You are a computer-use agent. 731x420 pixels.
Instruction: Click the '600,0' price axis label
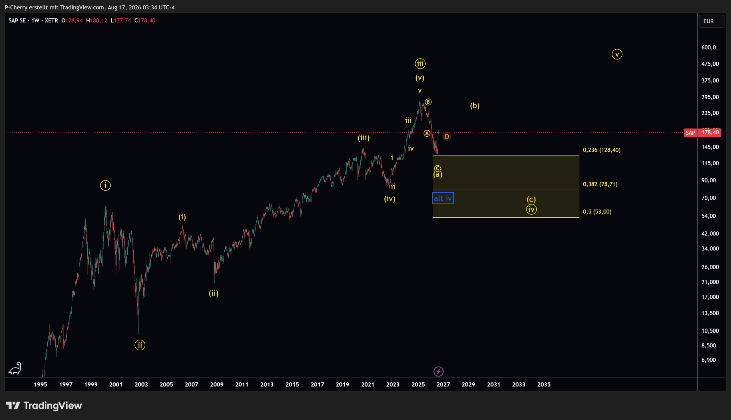[709, 48]
